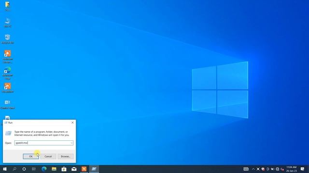Select the Recycle Bin desktop icon
The height and width of the screenshot is (173, 309).
pyautogui.click(x=8, y=39)
